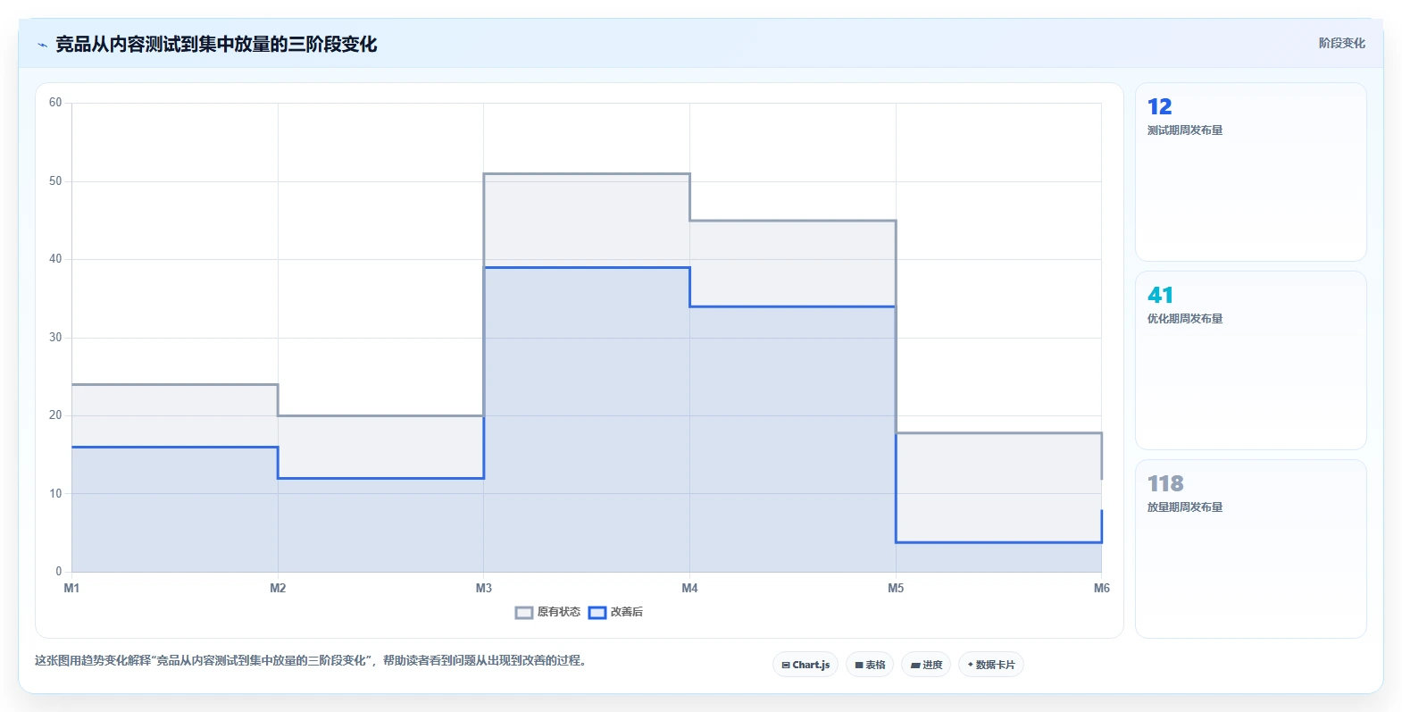
Task: Click the trend icon beside the chart title
Action: [42, 45]
